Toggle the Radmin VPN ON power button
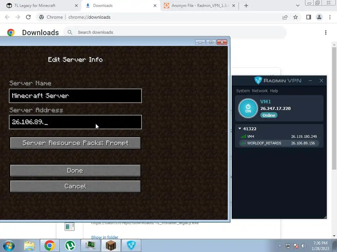337x252 pixels. tap(248, 108)
